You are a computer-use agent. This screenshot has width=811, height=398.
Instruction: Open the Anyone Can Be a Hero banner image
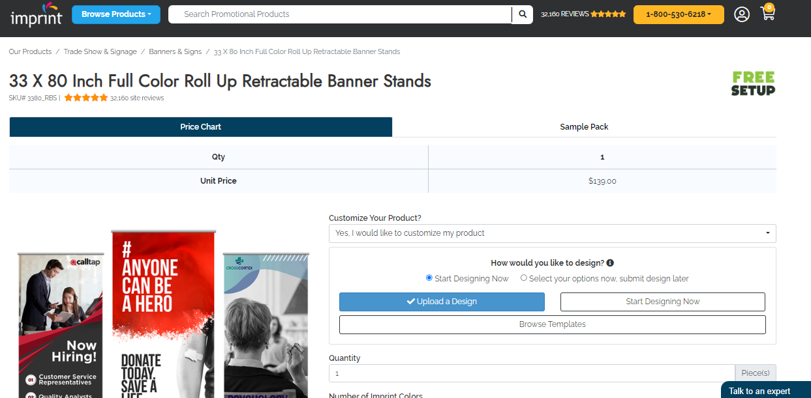click(x=162, y=314)
